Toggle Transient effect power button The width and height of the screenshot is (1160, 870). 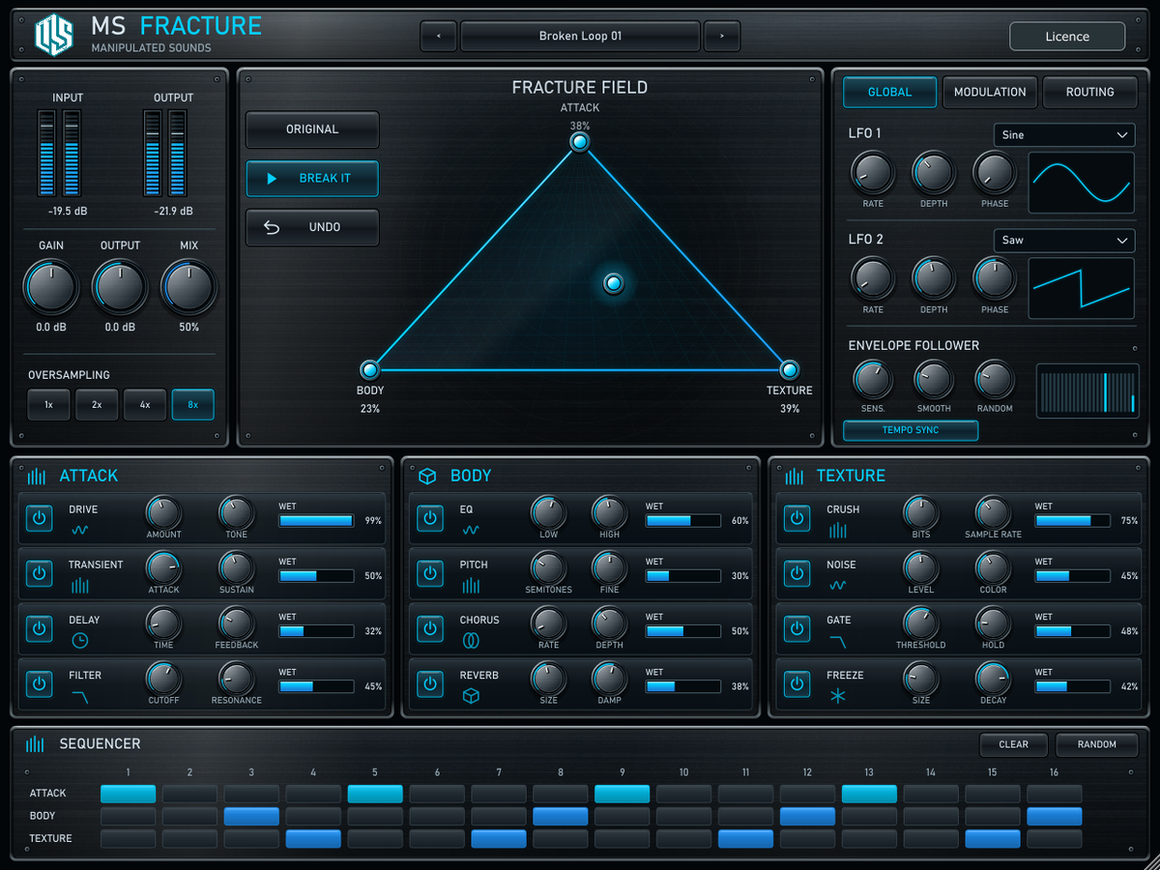39,573
